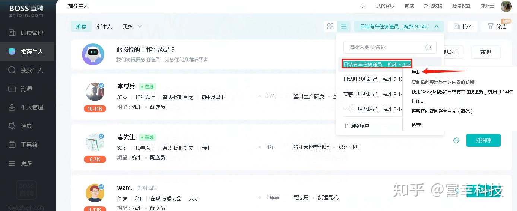Choose 日结鲜花配送员 job option
The height and width of the screenshot is (211, 517).
pos(373,79)
